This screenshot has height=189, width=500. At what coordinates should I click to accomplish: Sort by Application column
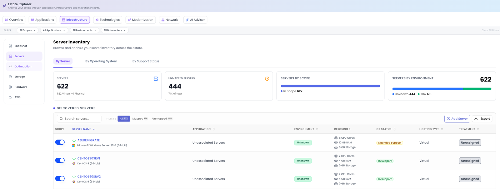coord(203,129)
